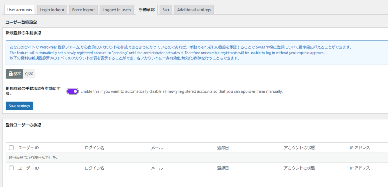Screen dimensions: 388x187
Task: Open the User accounts tab
Action: click(x=19, y=10)
